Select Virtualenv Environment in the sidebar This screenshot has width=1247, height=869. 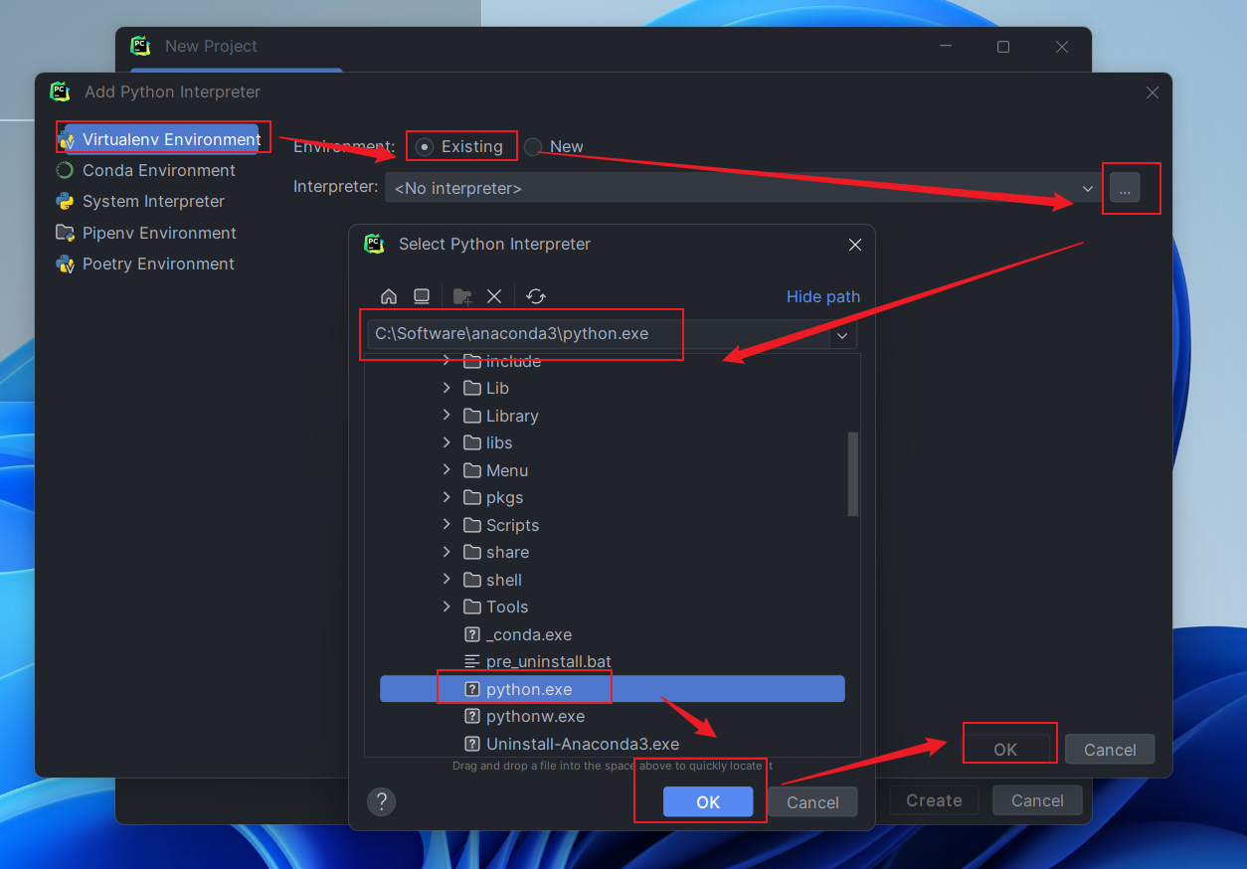(x=157, y=139)
